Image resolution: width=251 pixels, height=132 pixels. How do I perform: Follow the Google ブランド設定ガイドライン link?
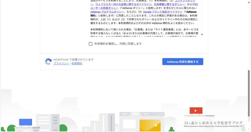click(163, 12)
